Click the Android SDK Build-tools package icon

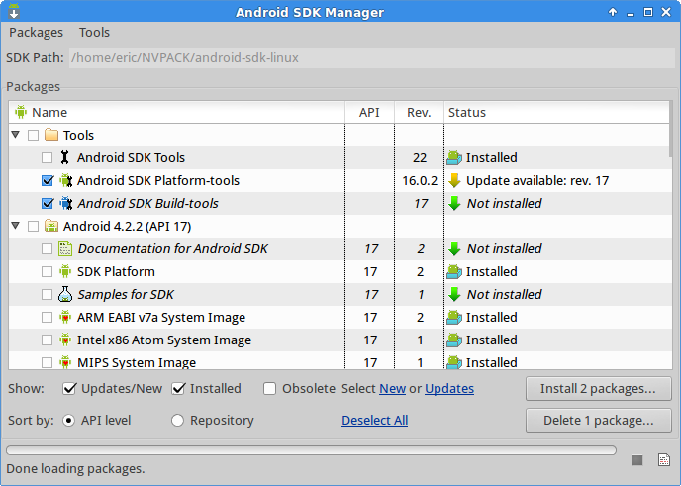tap(65, 203)
